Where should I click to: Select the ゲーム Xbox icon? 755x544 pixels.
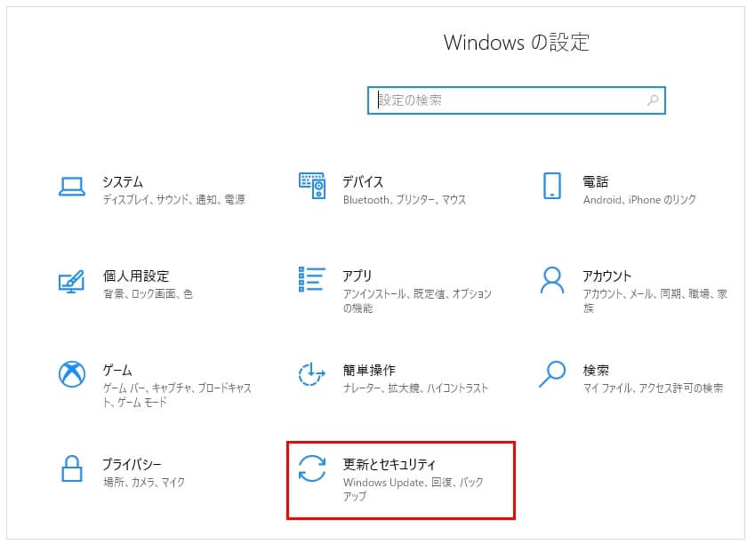pos(72,374)
